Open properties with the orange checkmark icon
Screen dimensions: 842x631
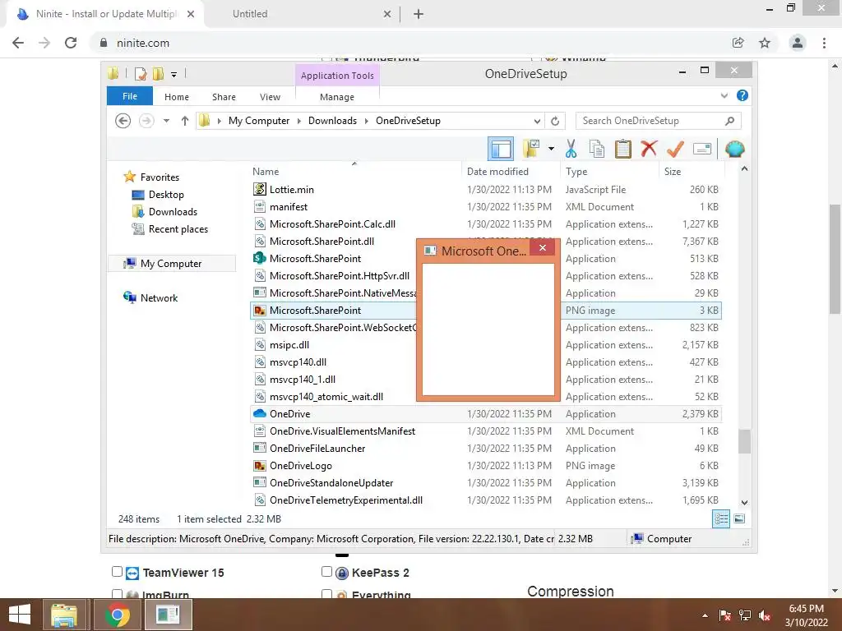(x=675, y=149)
